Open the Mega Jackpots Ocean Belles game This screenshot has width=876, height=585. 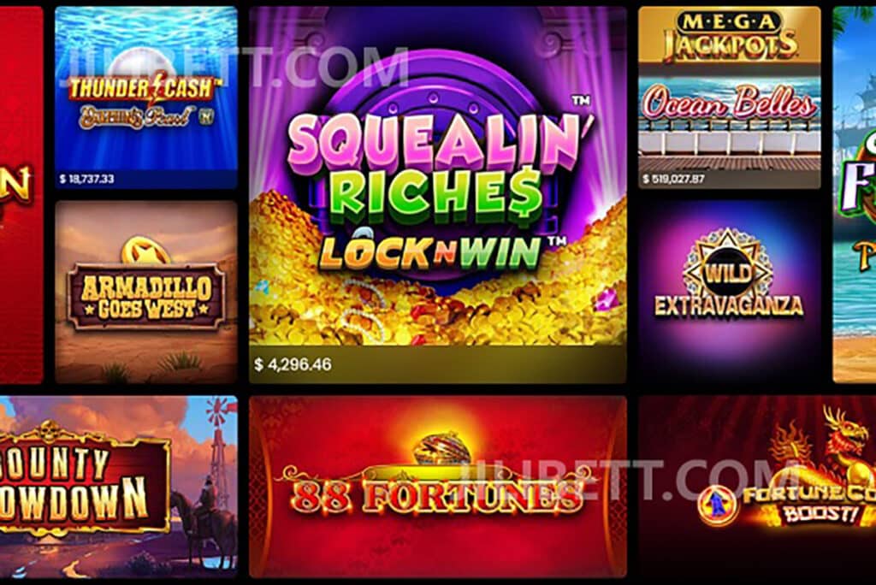pos(730,97)
